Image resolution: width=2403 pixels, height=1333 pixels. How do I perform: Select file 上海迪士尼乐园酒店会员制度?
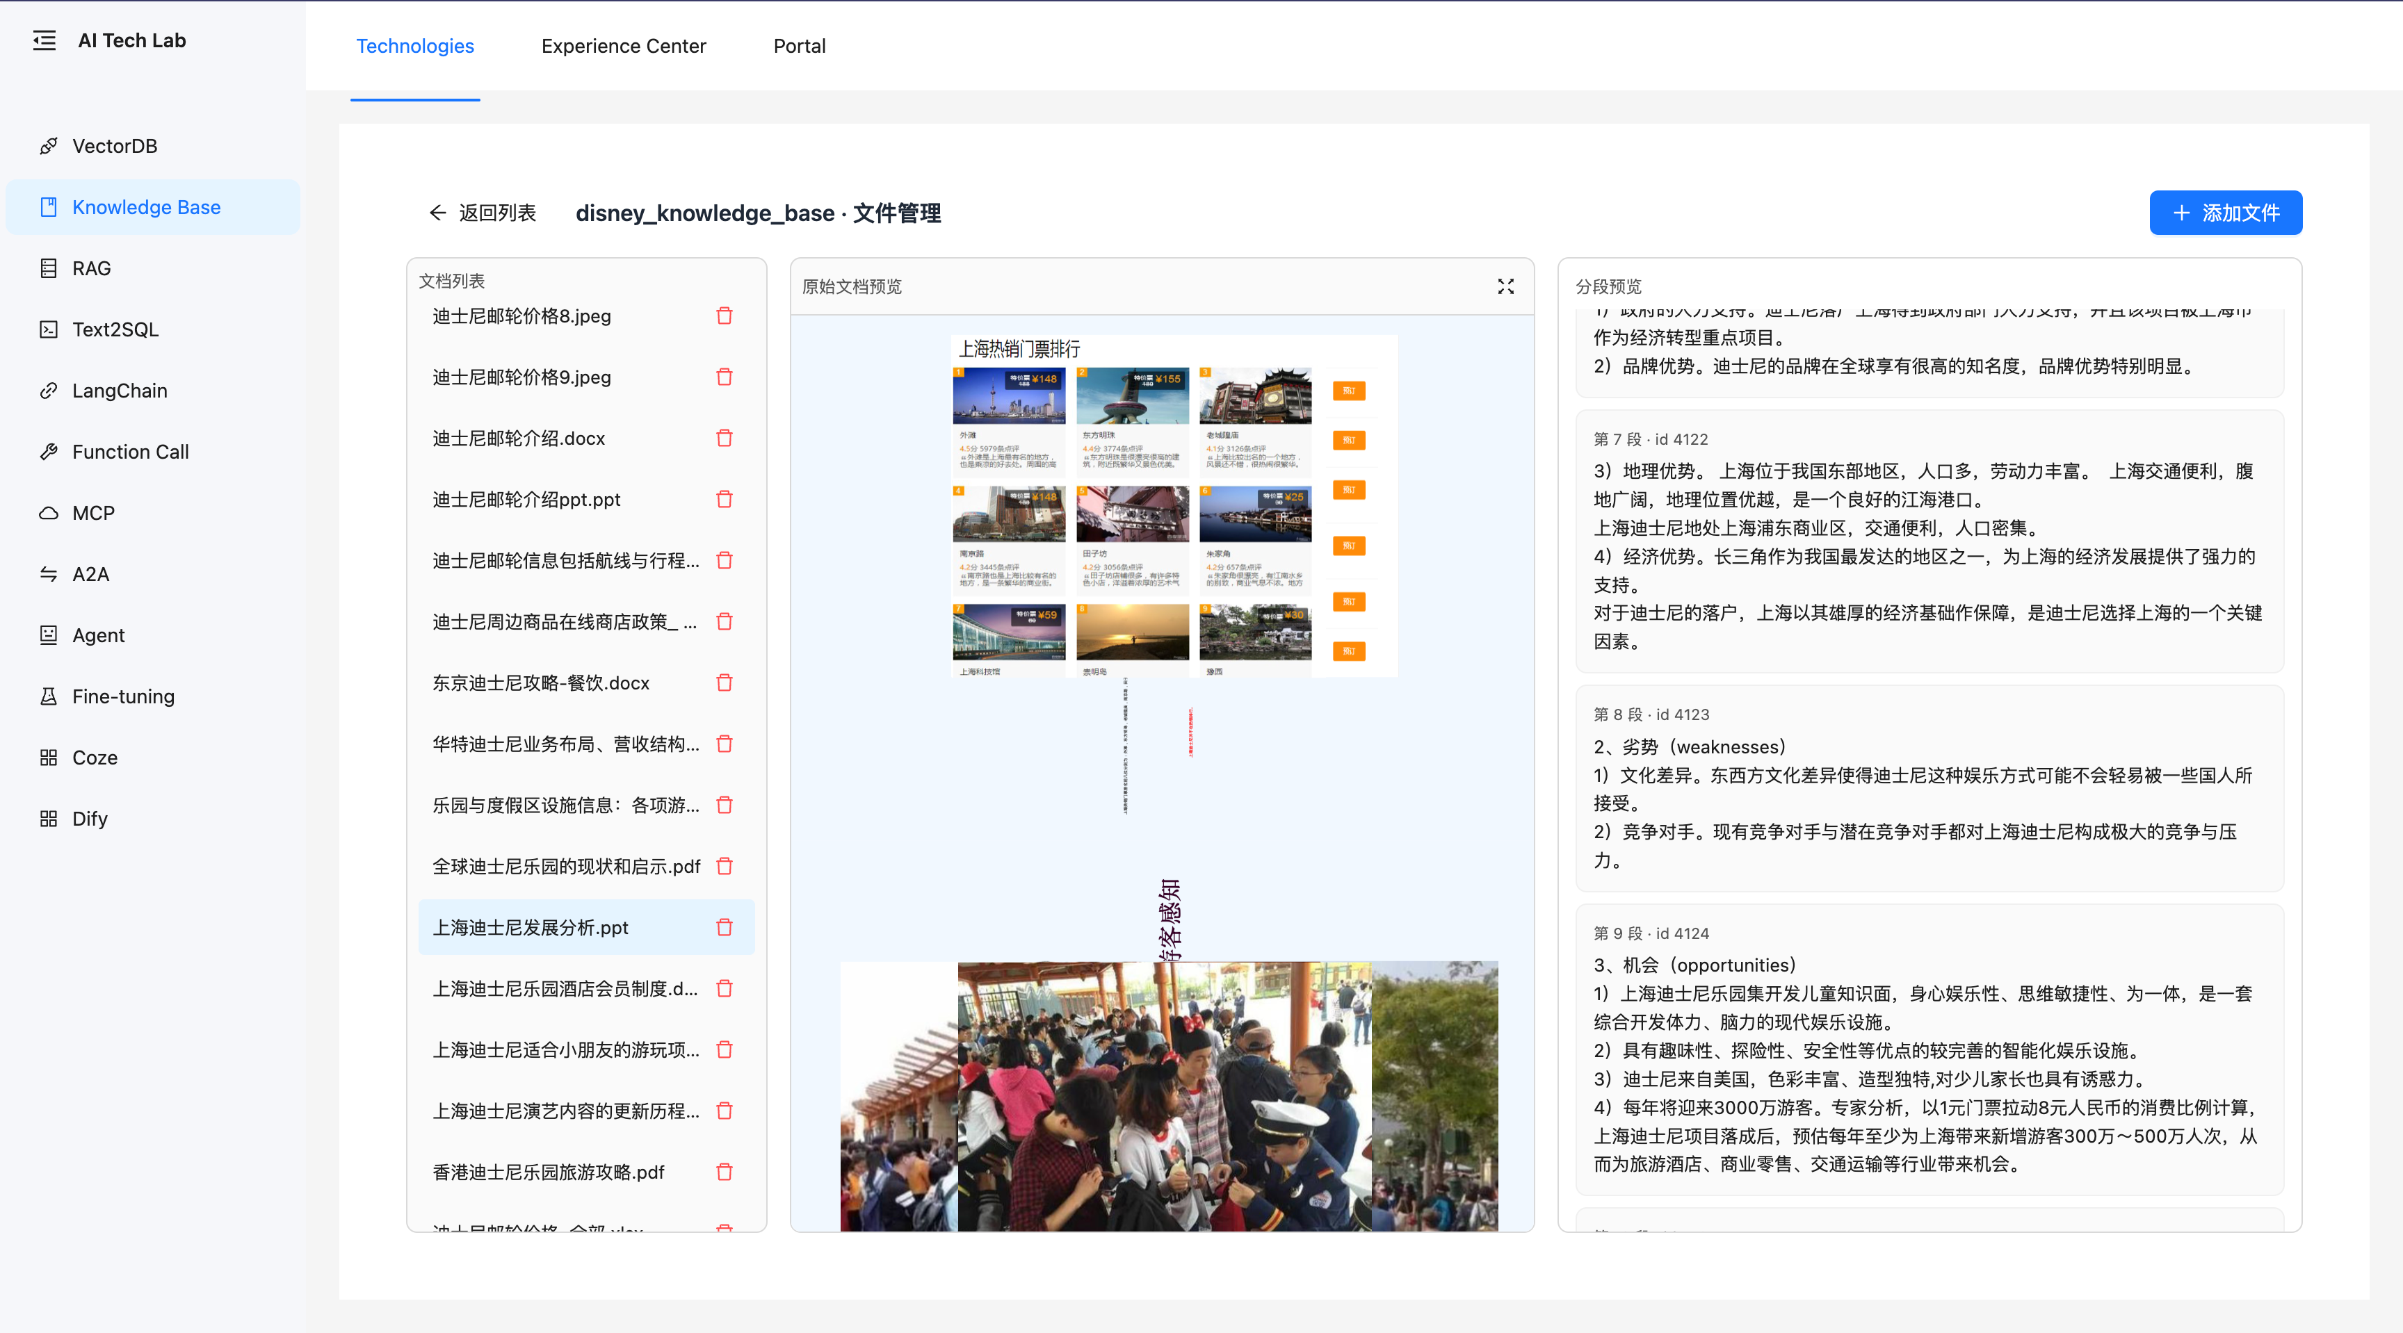point(586,989)
